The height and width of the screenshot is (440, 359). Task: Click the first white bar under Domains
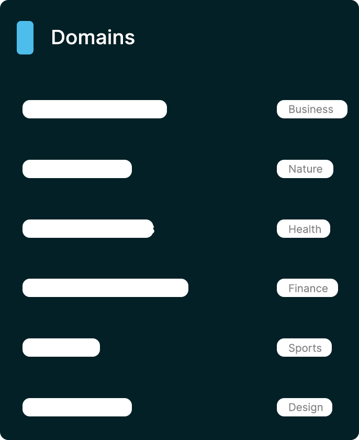point(95,109)
